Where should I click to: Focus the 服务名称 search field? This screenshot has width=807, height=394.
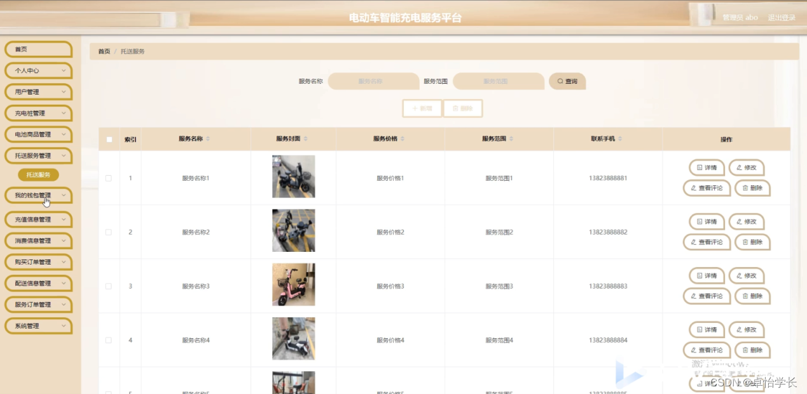(373, 81)
